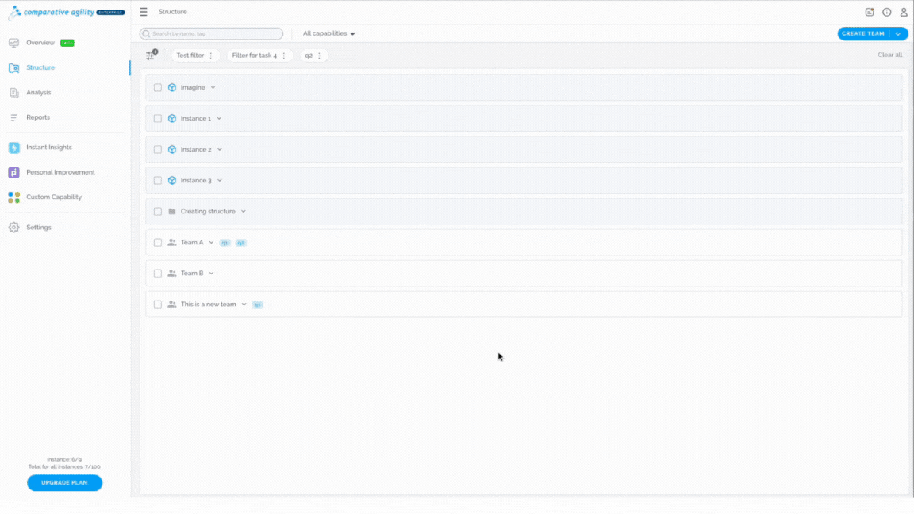Go to Overview in the sidebar
The width and height of the screenshot is (914, 514).
[40, 43]
